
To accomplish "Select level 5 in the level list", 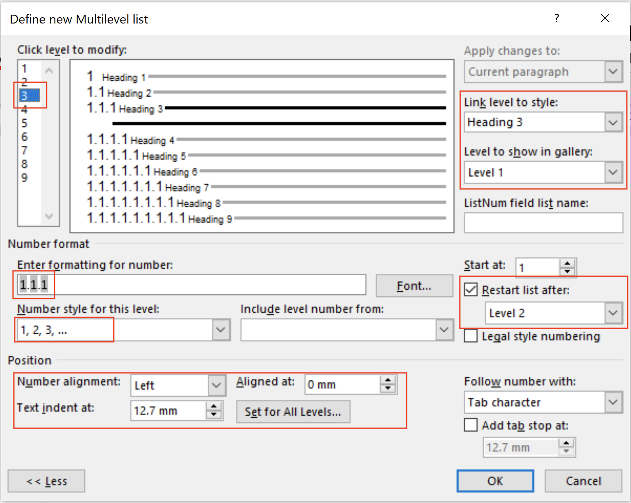I will point(25,123).
